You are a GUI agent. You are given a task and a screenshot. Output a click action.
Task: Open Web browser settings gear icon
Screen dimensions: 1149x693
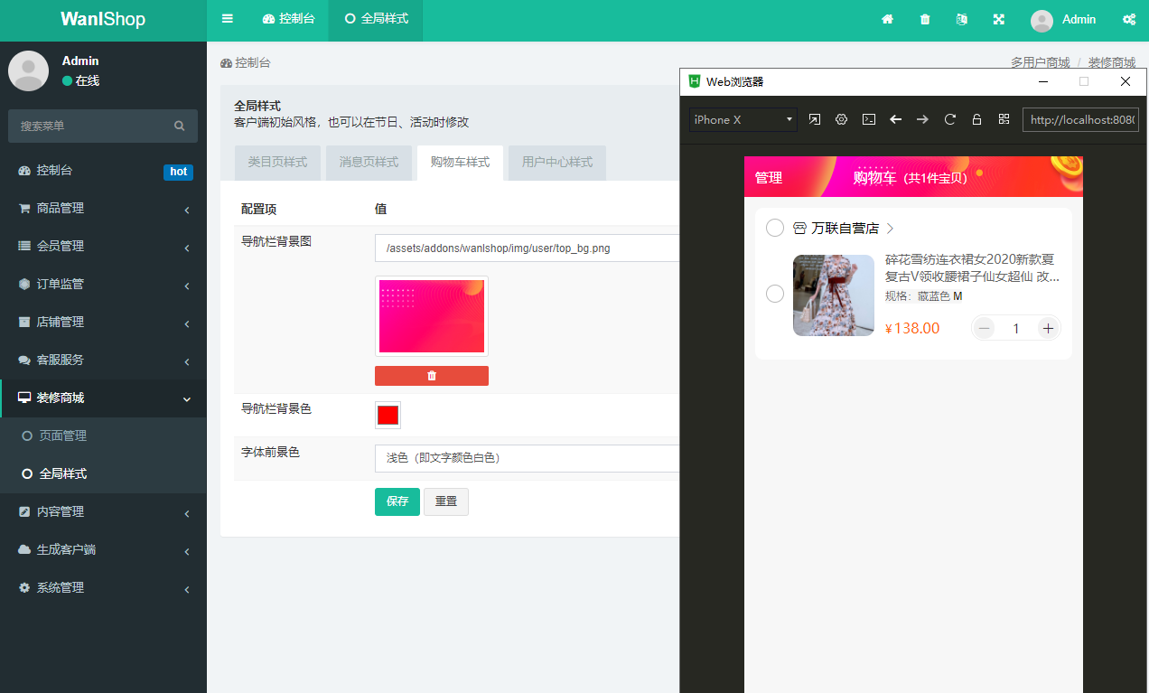(x=842, y=119)
